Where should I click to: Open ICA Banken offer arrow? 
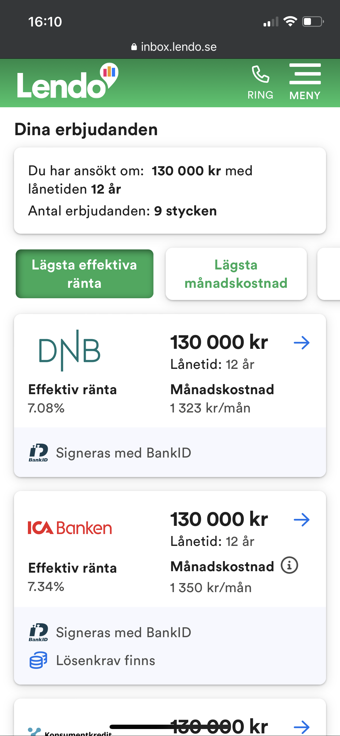click(x=301, y=520)
